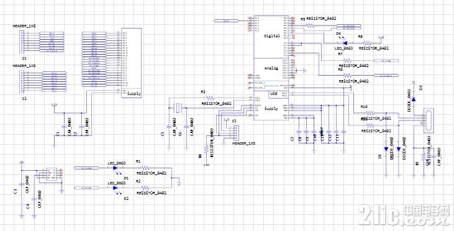Click the USB connector symbol

click(429, 120)
